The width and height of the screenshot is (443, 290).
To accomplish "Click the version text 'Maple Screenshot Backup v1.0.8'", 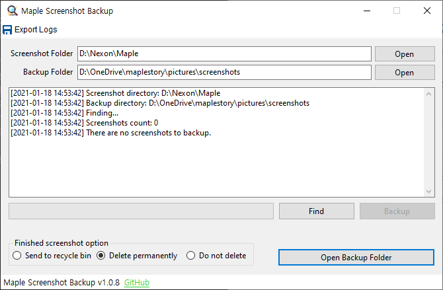I will click(x=61, y=282).
